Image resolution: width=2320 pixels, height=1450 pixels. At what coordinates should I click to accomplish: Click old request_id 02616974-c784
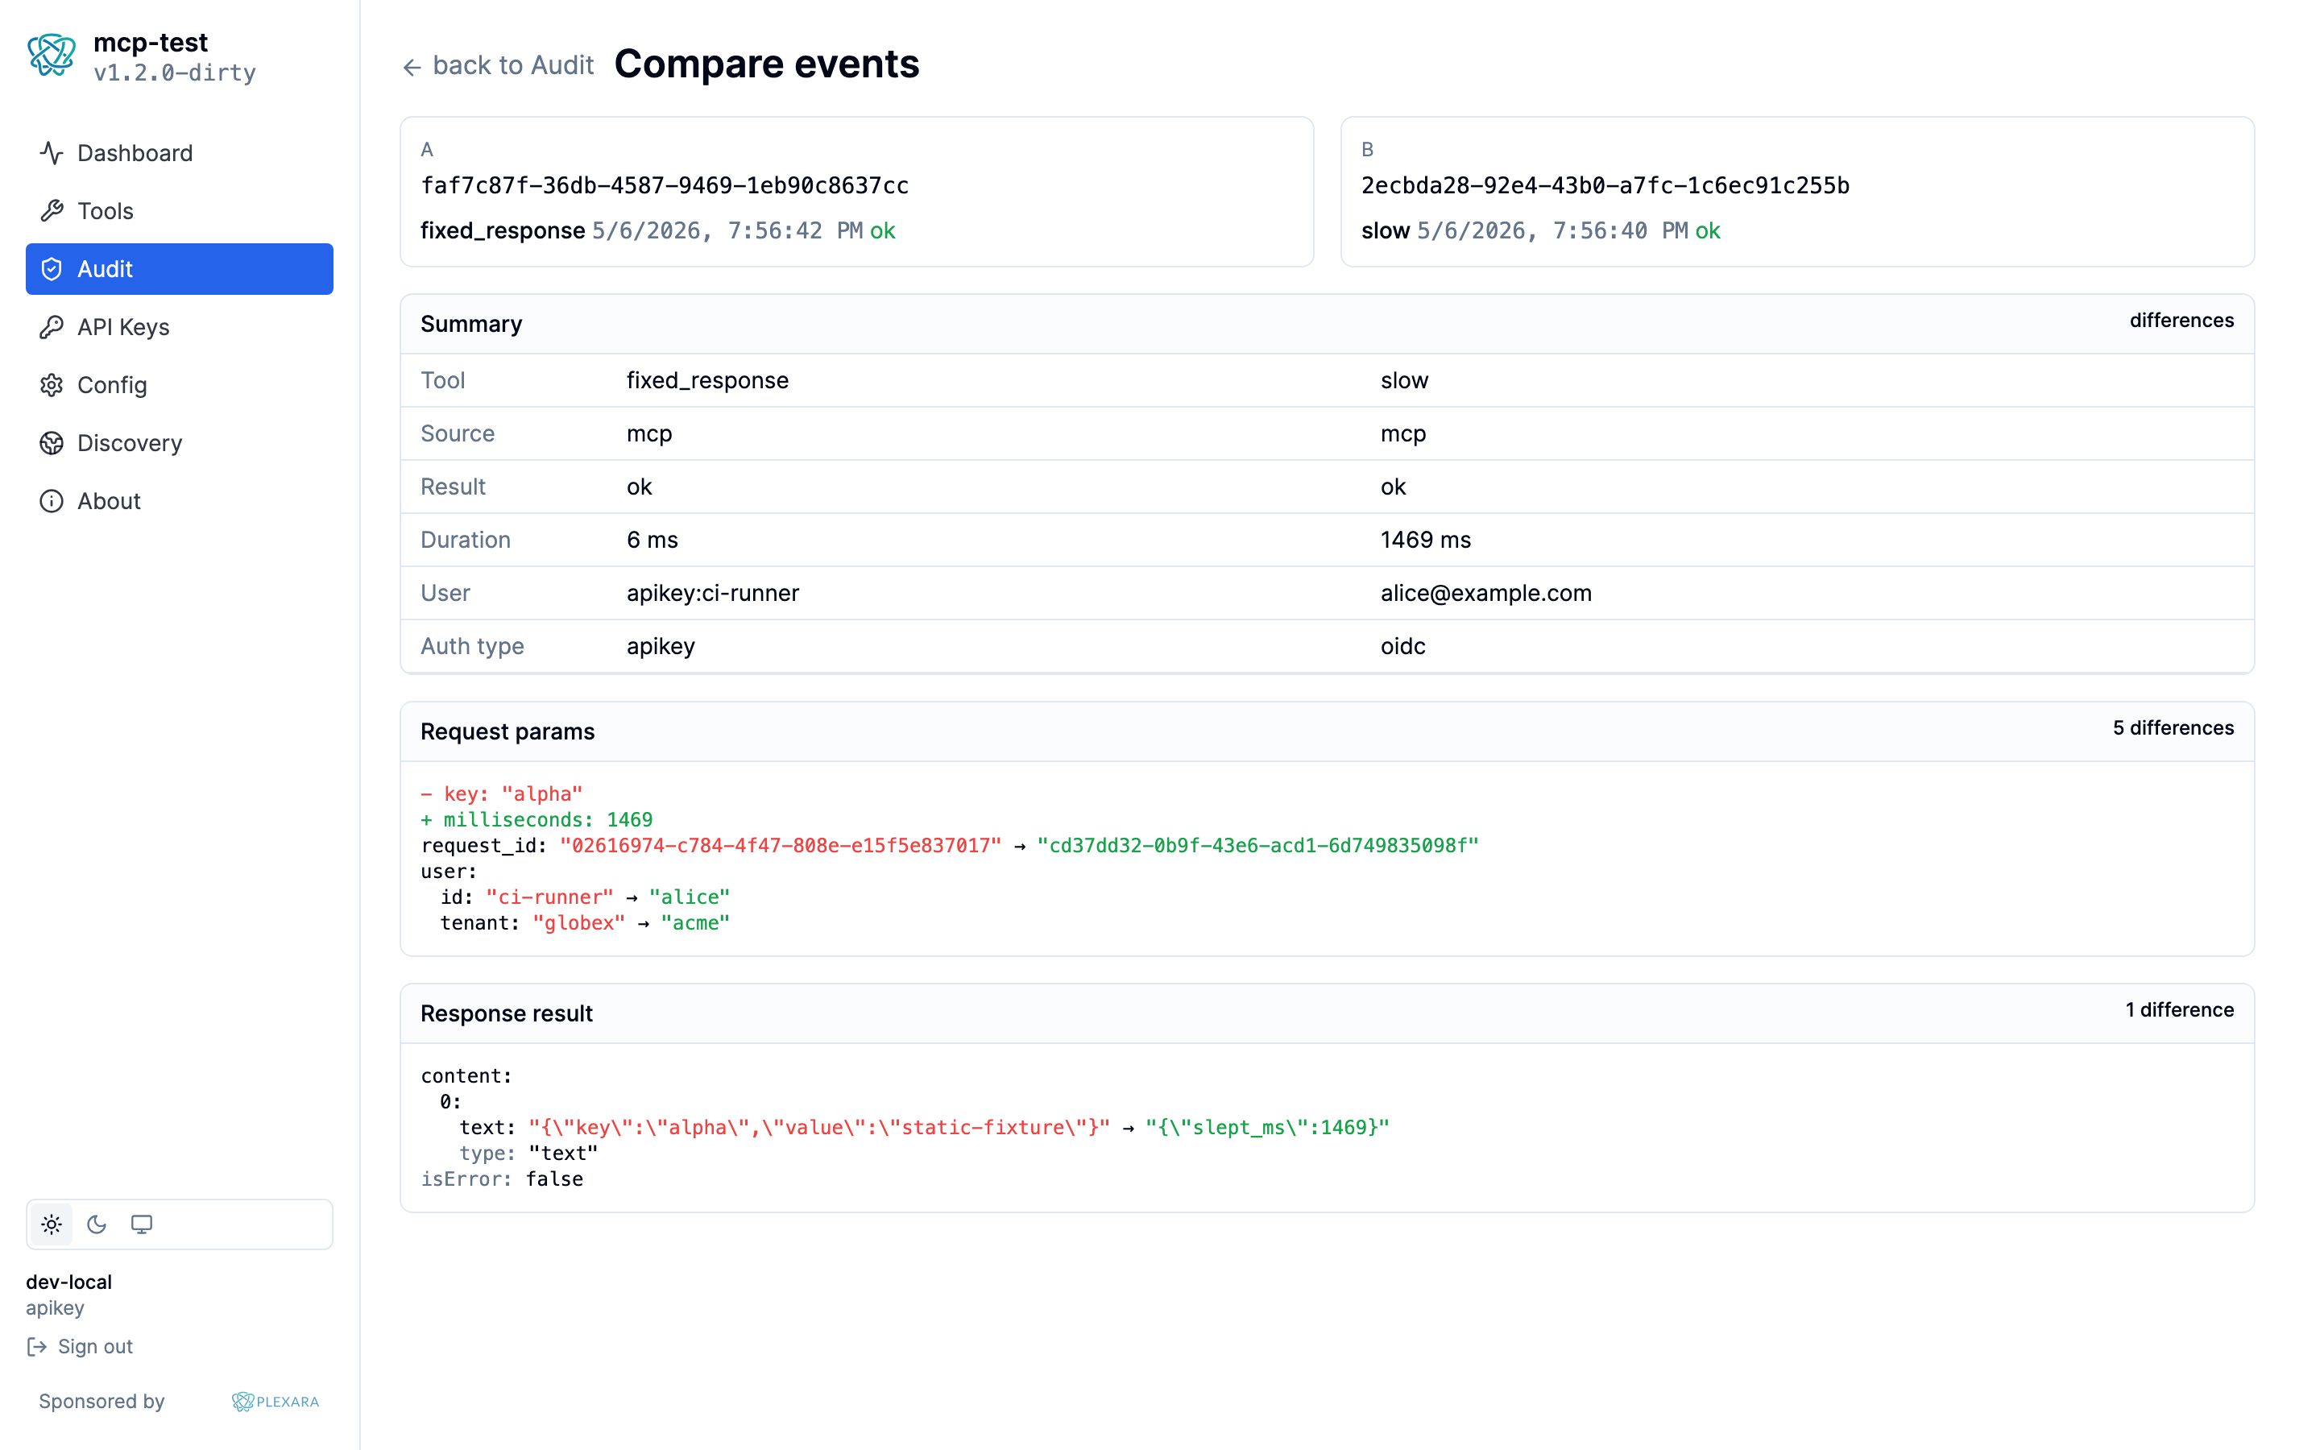pyautogui.click(x=781, y=846)
